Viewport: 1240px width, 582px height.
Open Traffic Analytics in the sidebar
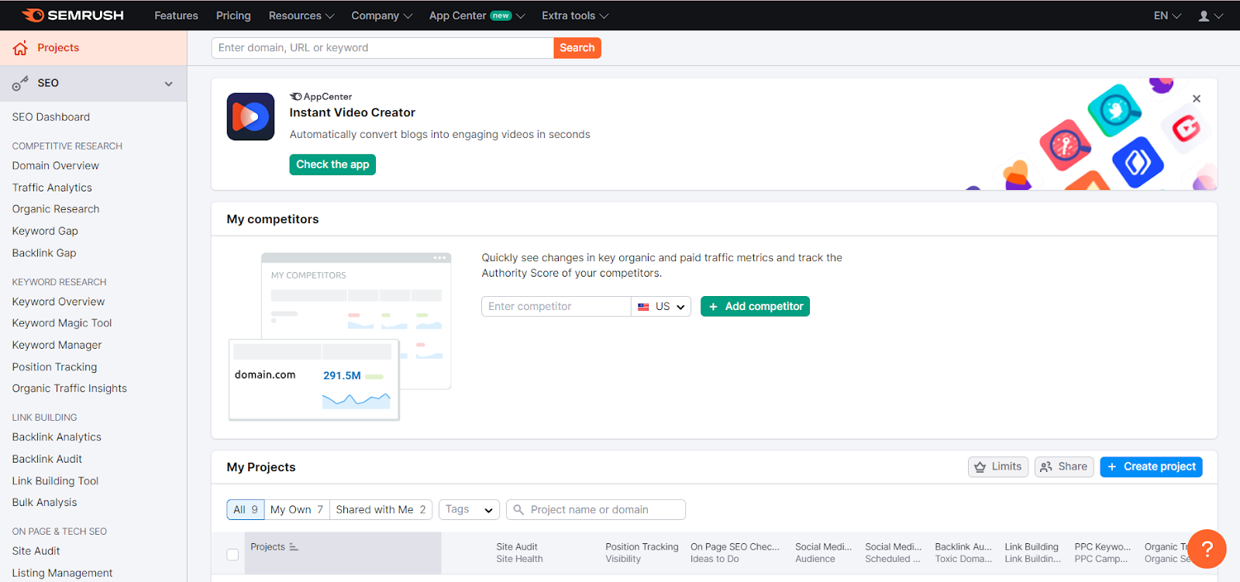[x=52, y=188]
